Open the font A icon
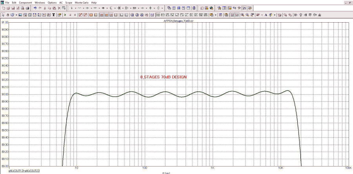 tap(266, 15)
